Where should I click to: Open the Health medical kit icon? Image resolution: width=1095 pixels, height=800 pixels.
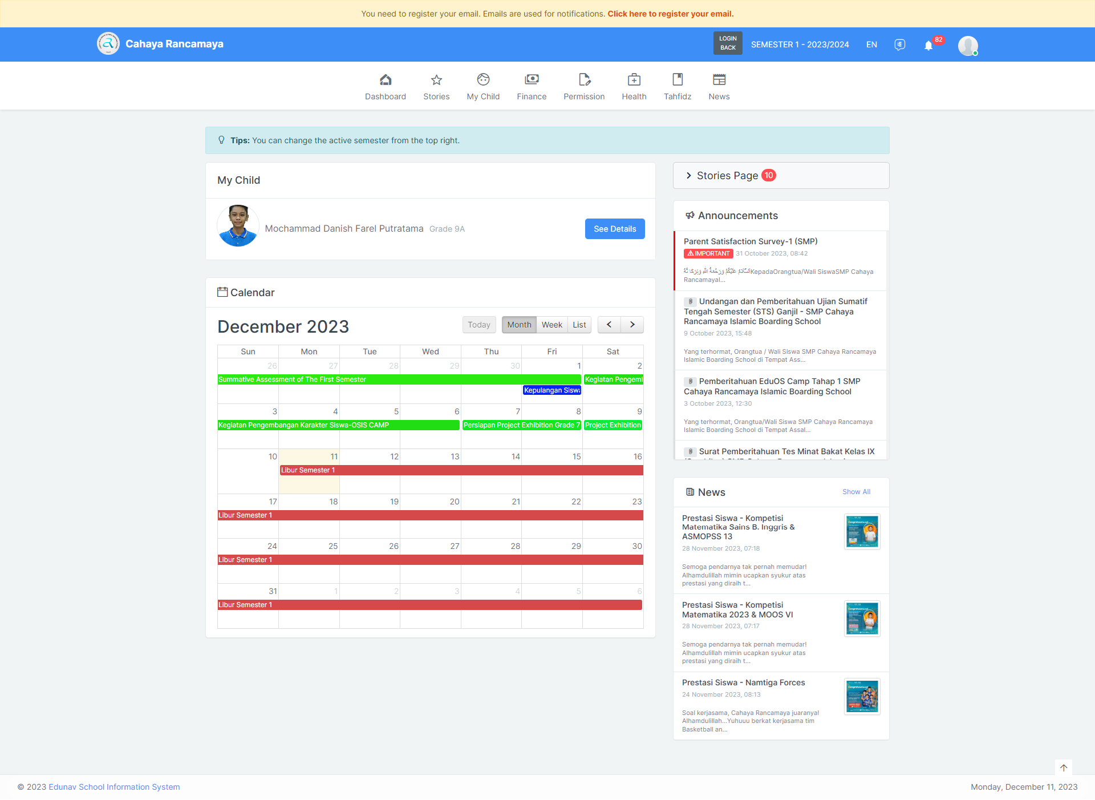[634, 80]
